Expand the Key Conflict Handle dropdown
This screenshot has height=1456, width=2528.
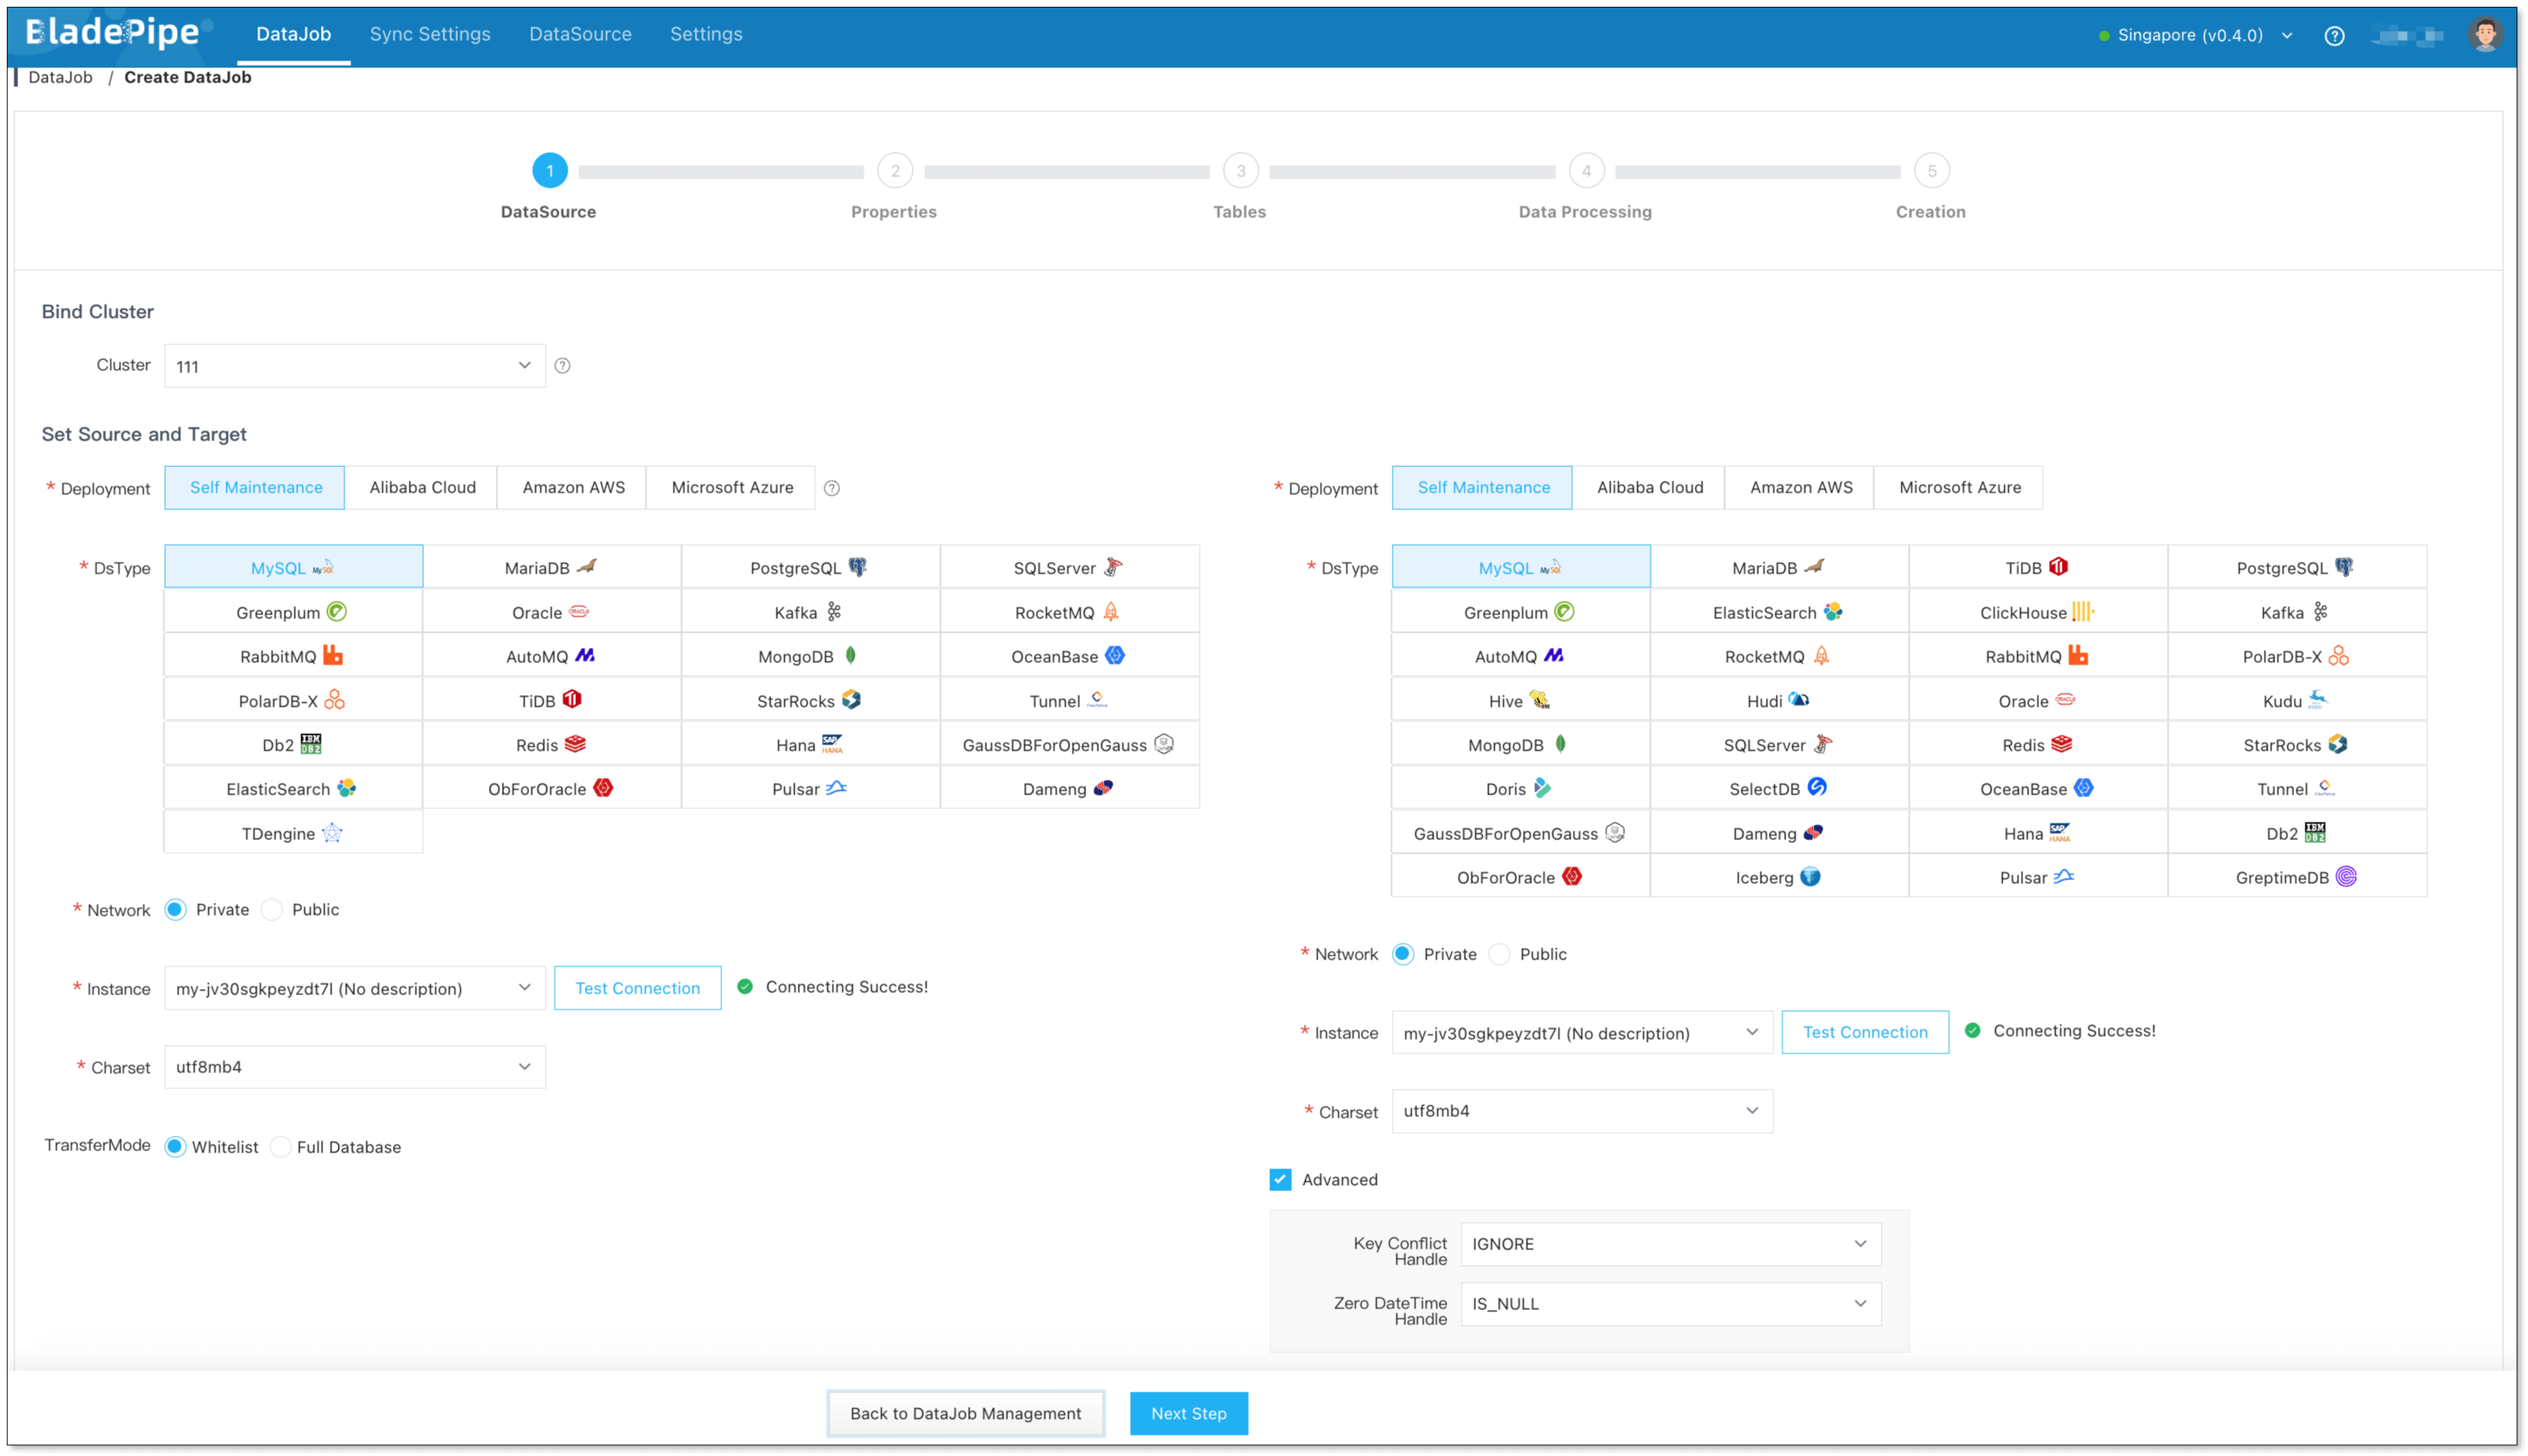click(1670, 1244)
